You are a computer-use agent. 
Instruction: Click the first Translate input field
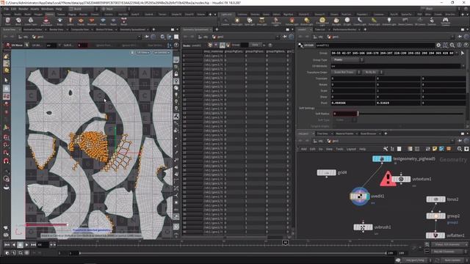353,78
